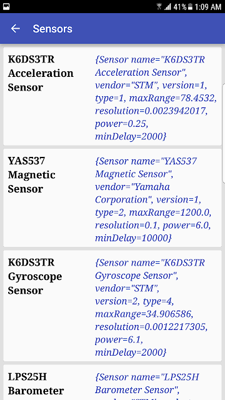Open the Yamaha Corporation sensor details text
This screenshot has width=225, height=400.
[153, 200]
